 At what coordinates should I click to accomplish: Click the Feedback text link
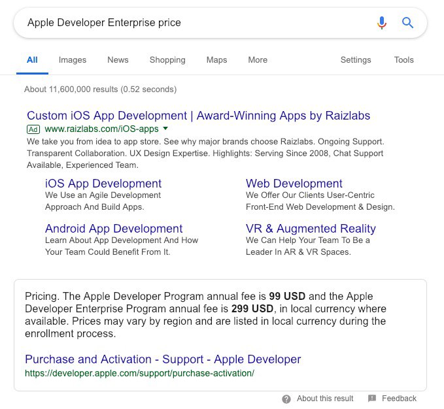(399, 399)
